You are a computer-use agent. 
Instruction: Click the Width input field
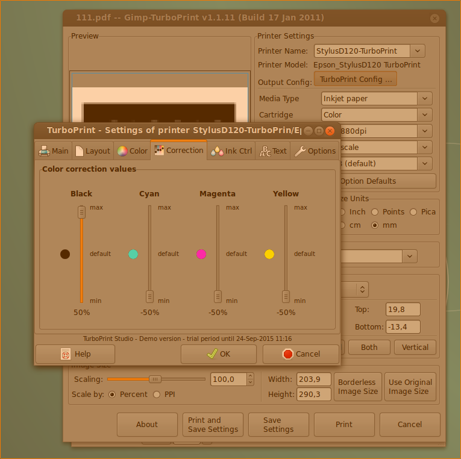click(314, 379)
